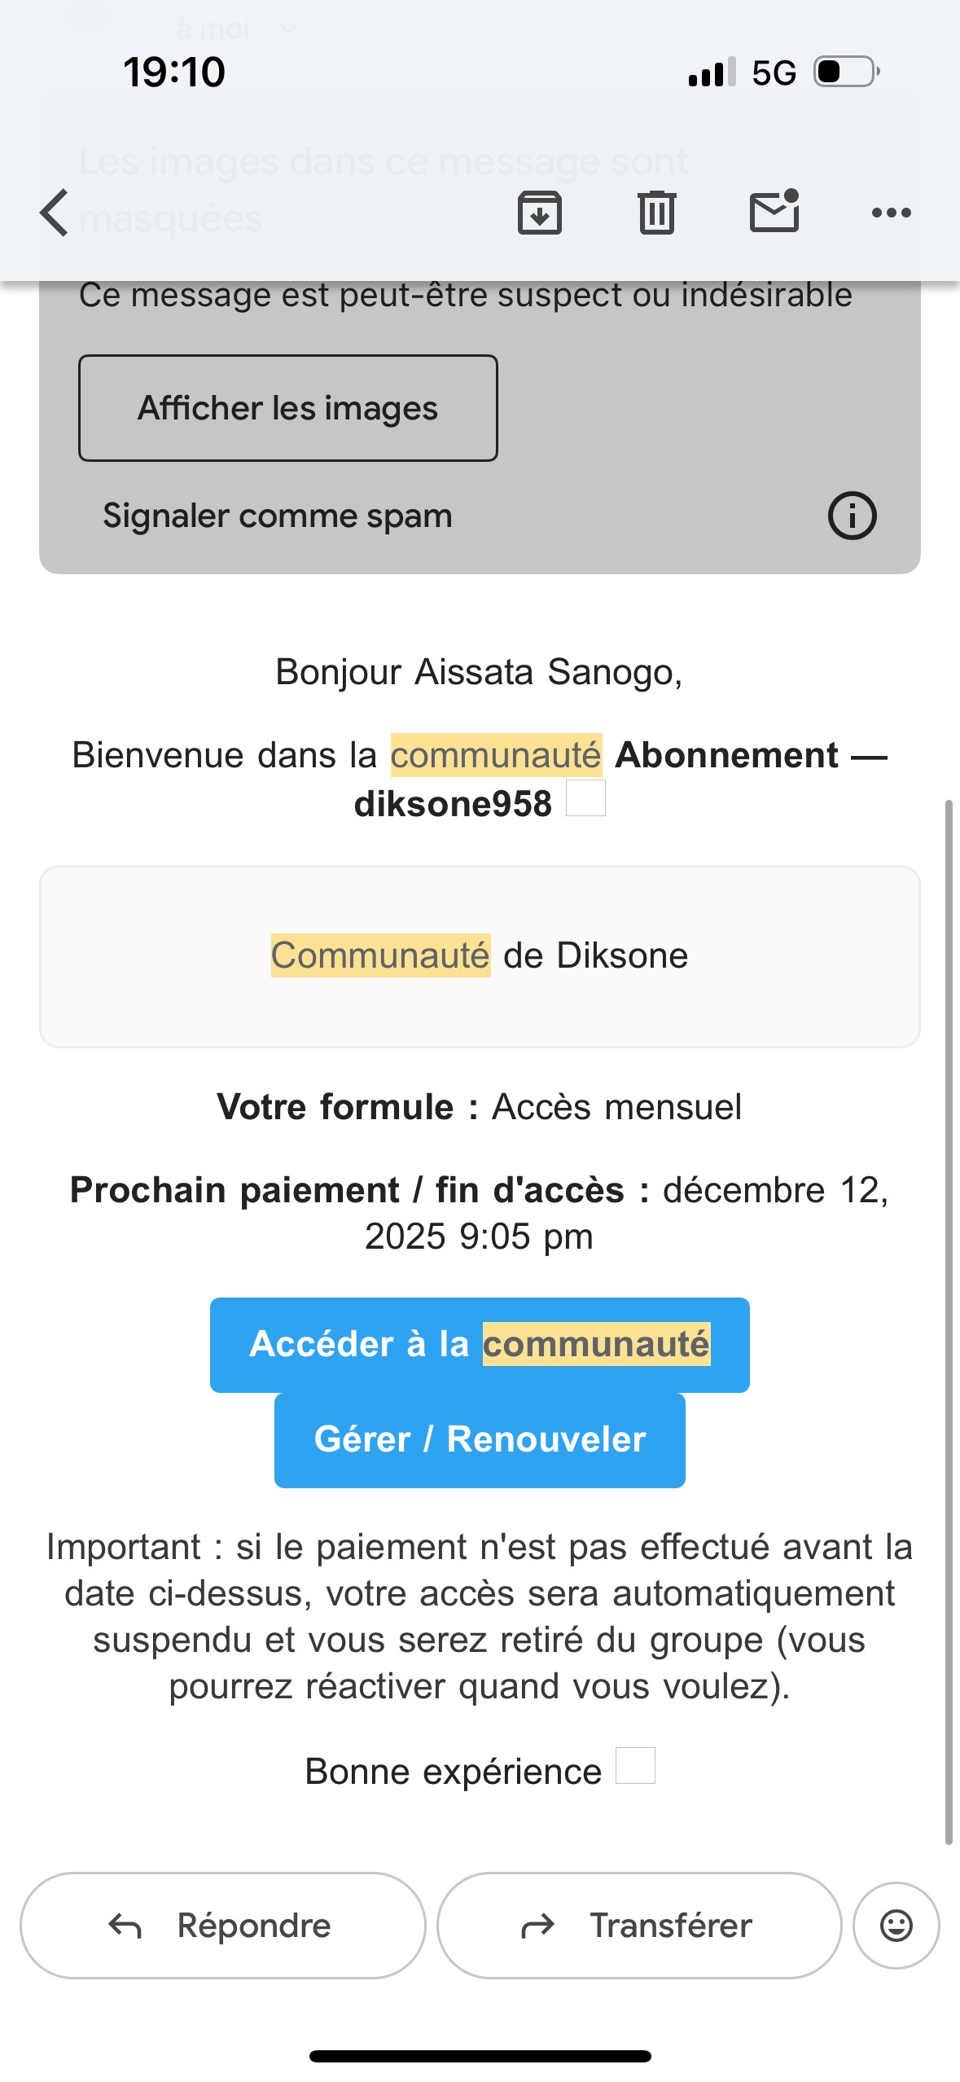Tap the forward arrow icon

click(537, 1926)
